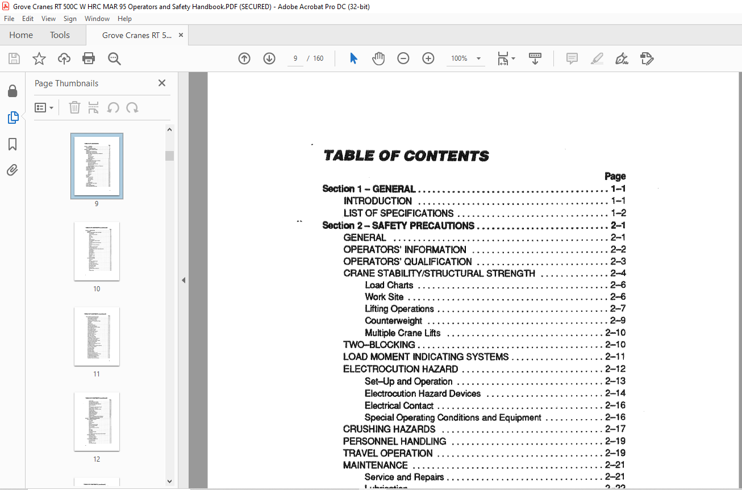Click thumbnails scrollbar down arrow

click(x=169, y=481)
